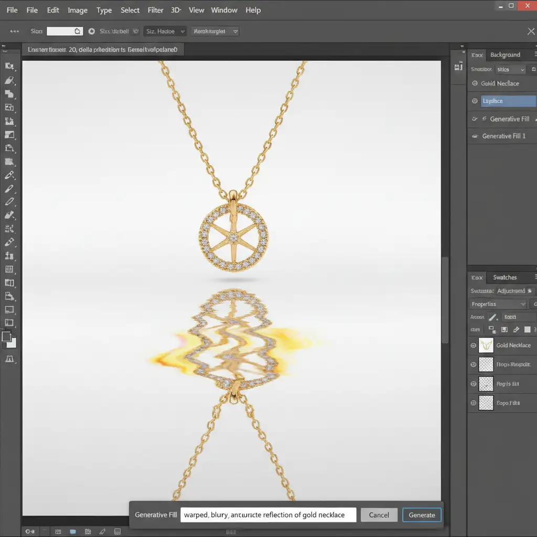Open the Filter menu

pos(155,10)
